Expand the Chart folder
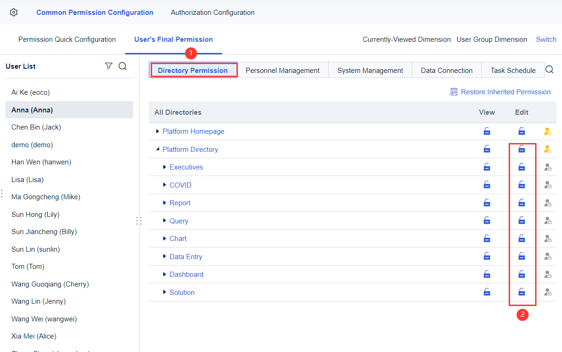This screenshot has width=562, height=352. (x=165, y=239)
